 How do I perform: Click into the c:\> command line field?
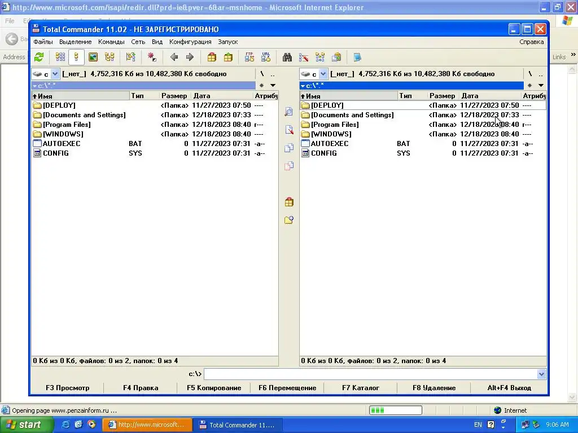pos(370,374)
